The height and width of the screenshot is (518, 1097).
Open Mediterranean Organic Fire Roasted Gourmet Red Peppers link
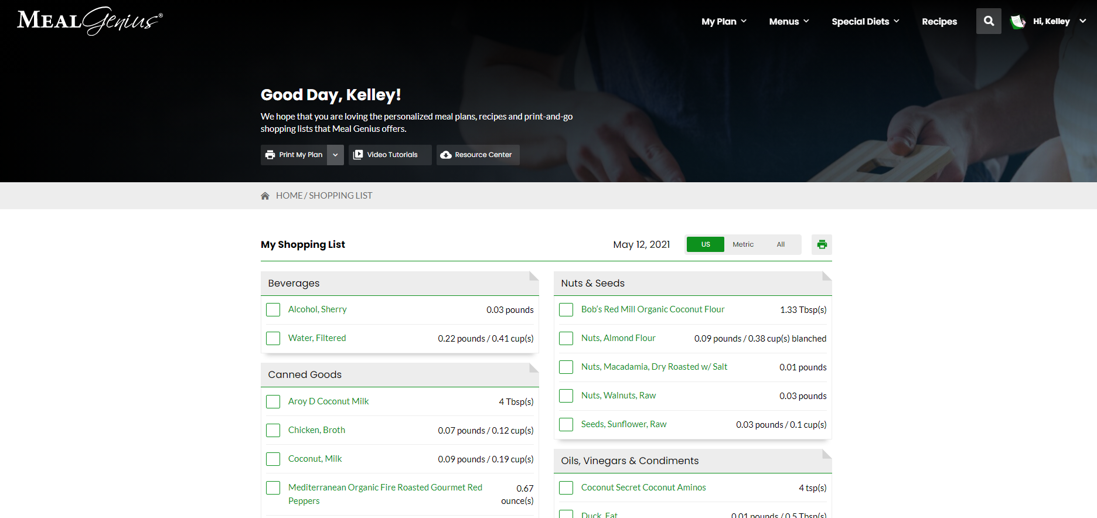tap(385, 494)
